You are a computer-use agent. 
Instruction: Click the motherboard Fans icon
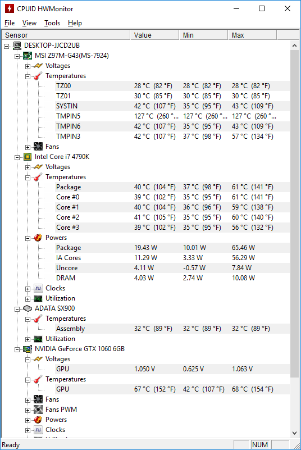tap(38, 147)
